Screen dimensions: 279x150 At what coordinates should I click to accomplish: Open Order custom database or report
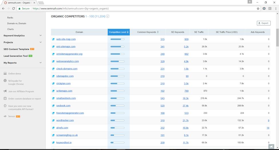click(x=25, y=99)
